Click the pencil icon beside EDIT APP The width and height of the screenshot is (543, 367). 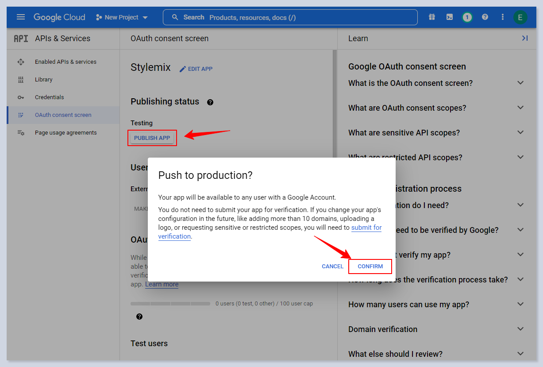182,69
